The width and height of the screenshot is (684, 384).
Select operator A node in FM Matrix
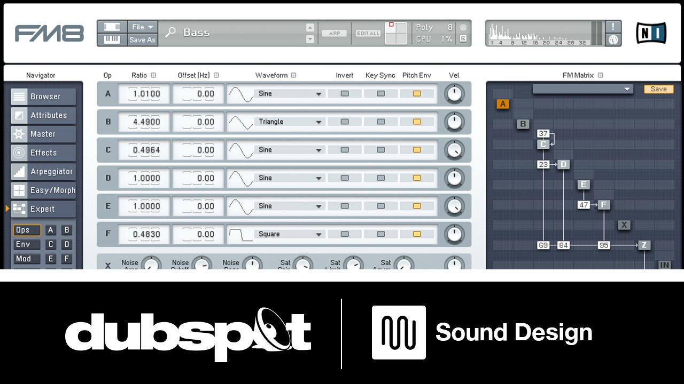click(x=503, y=104)
